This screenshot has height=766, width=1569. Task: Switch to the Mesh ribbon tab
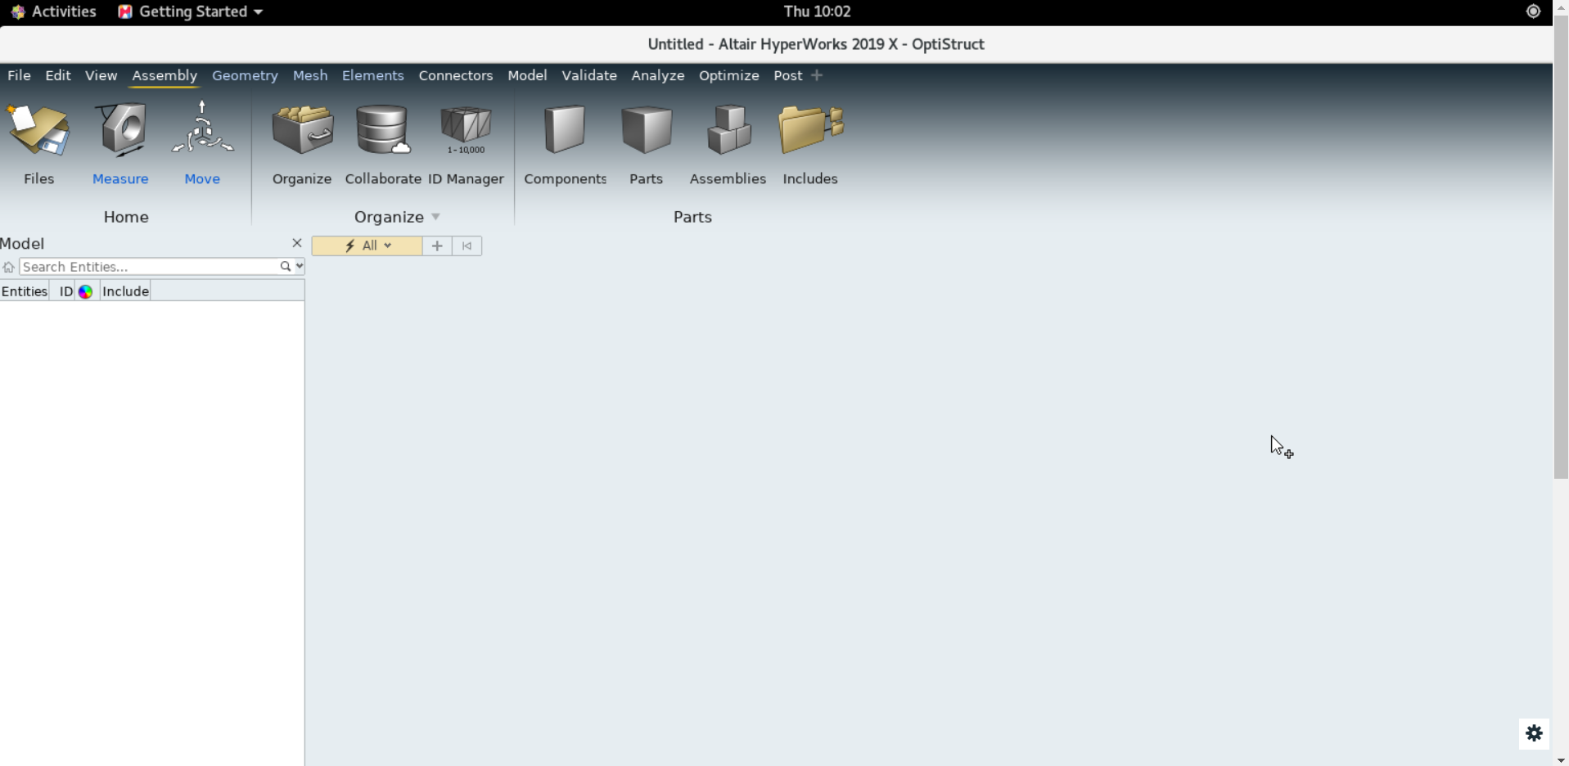click(x=310, y=75)
